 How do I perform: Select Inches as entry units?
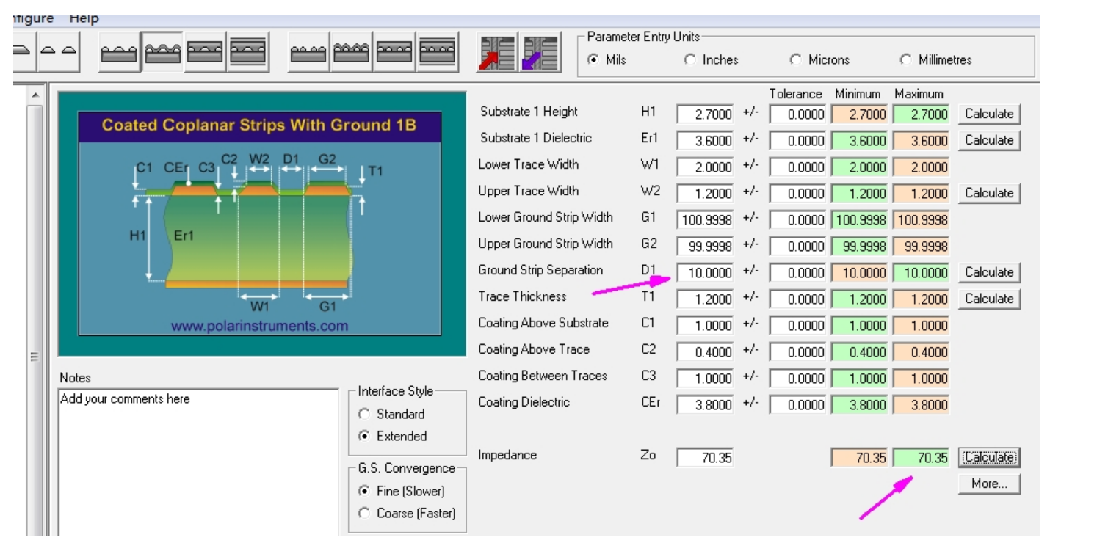(x=689, y=60)
